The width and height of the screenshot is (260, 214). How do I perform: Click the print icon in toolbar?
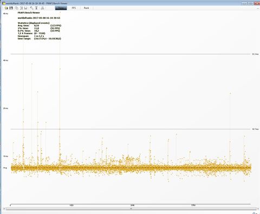(42, 8)
